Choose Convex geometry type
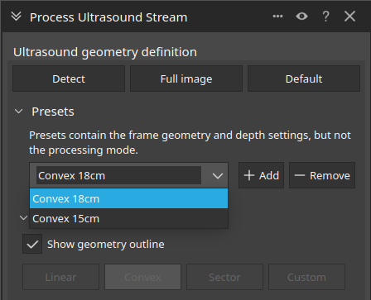The width and height of the screenshot is (371, 300). [142, 277]
